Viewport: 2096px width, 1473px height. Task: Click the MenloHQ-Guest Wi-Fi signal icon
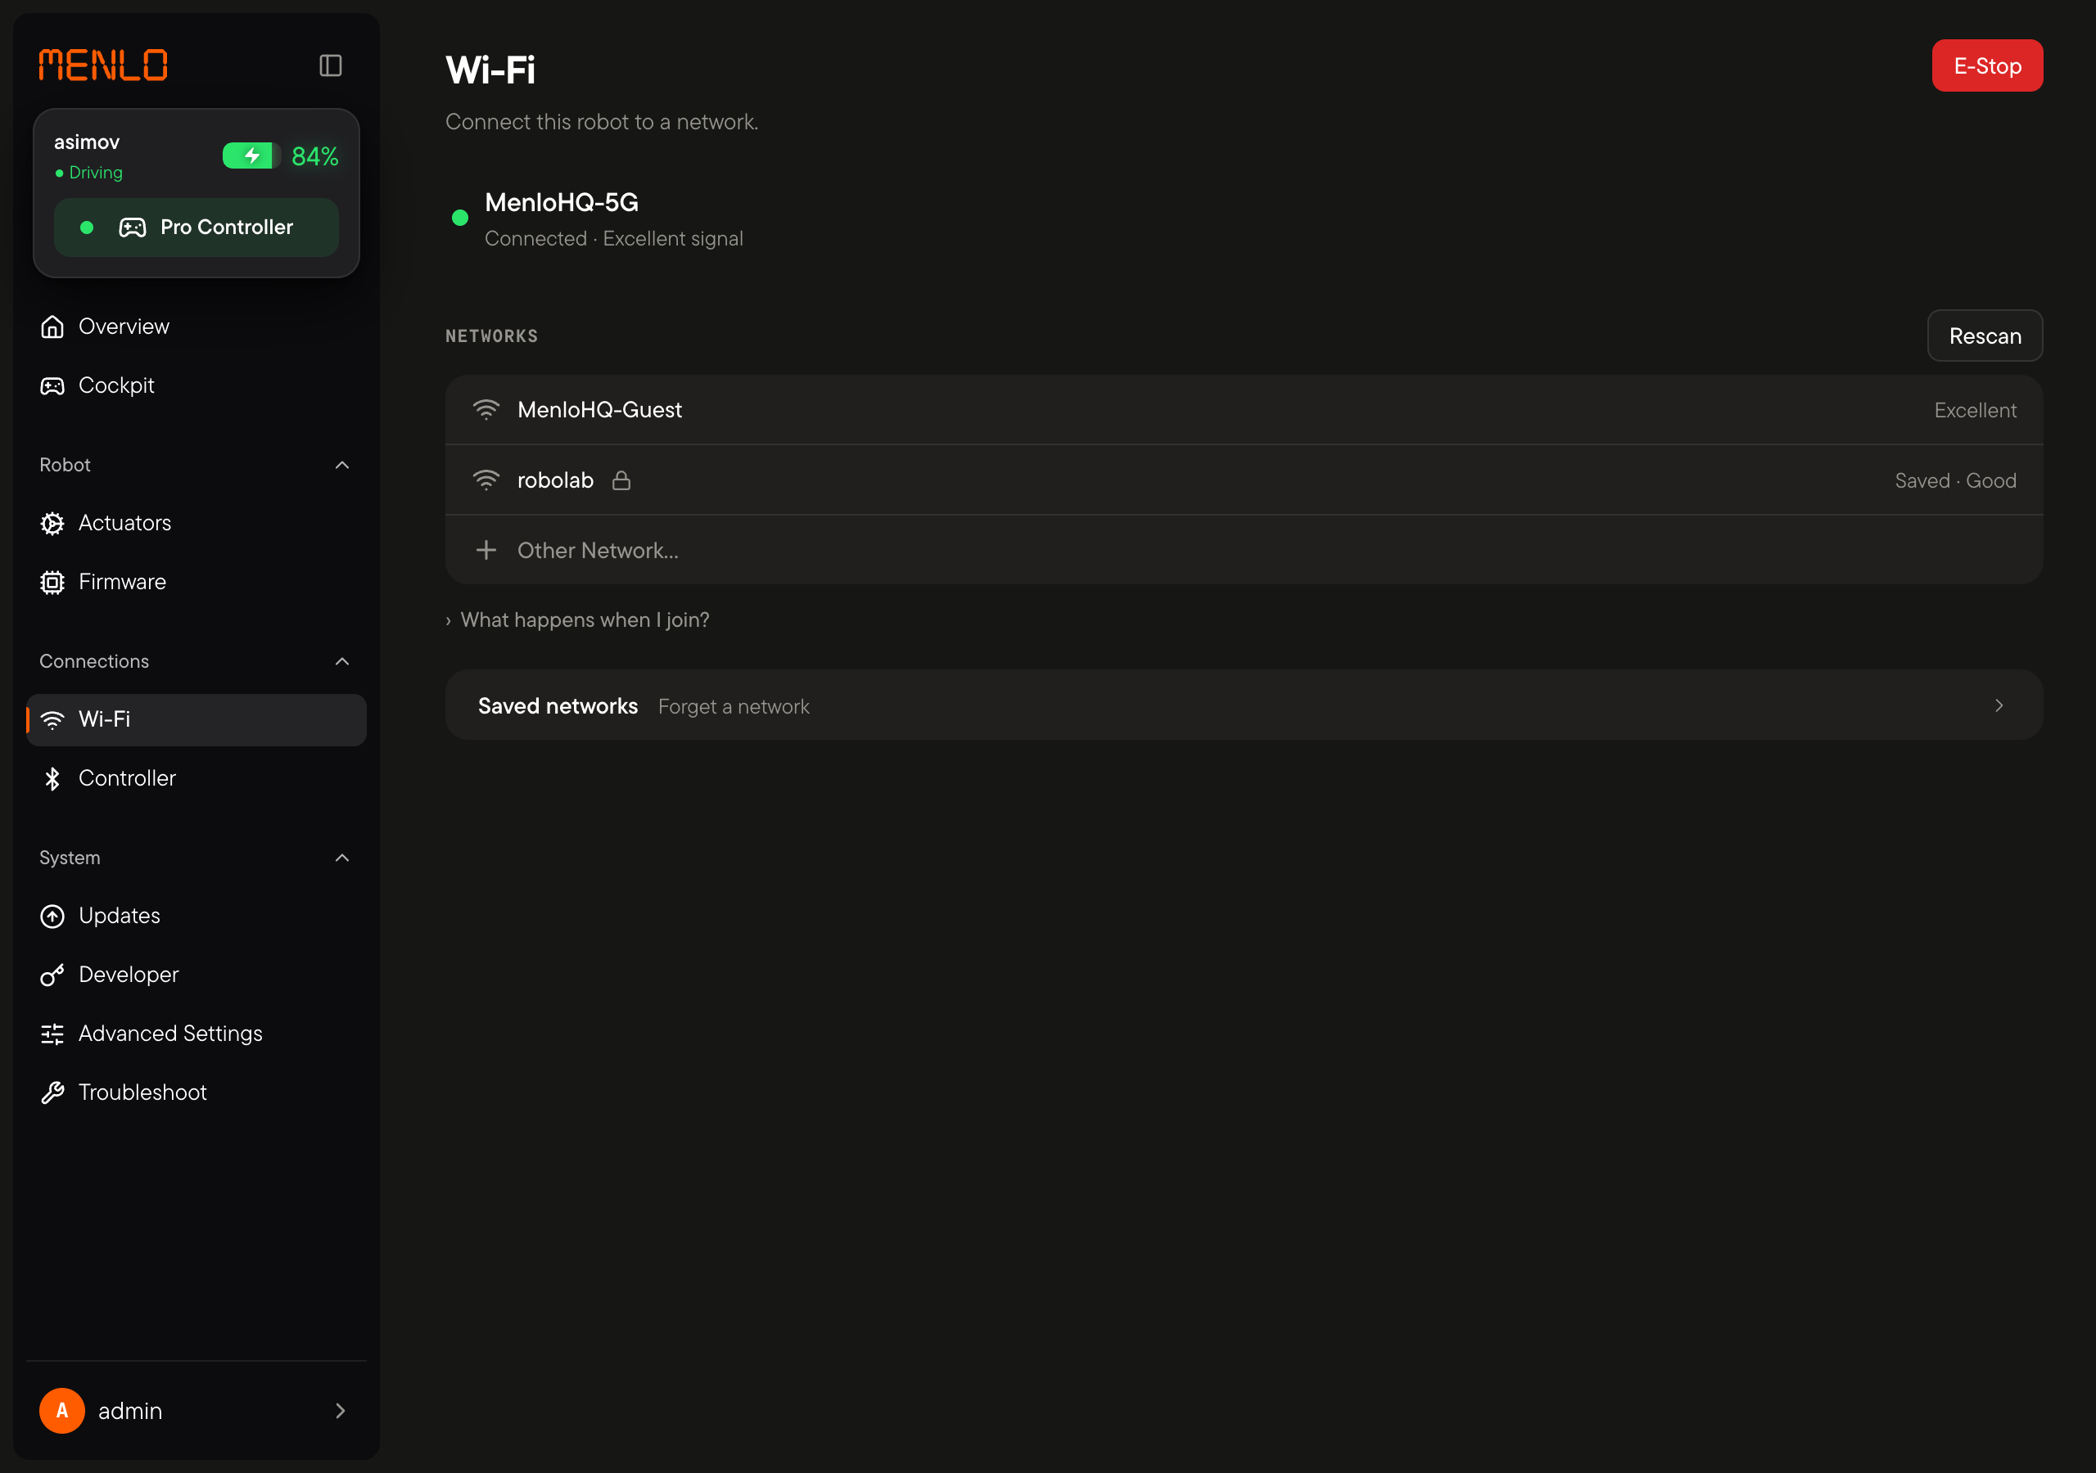tap(486, 410)
